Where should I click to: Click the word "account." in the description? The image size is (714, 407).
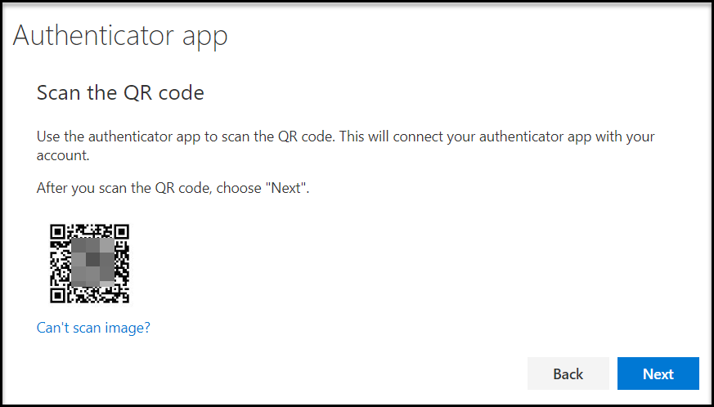[x=63, y=156]
